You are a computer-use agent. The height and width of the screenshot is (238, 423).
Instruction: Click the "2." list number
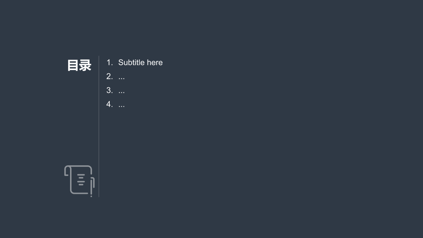(x=109, y=76)
